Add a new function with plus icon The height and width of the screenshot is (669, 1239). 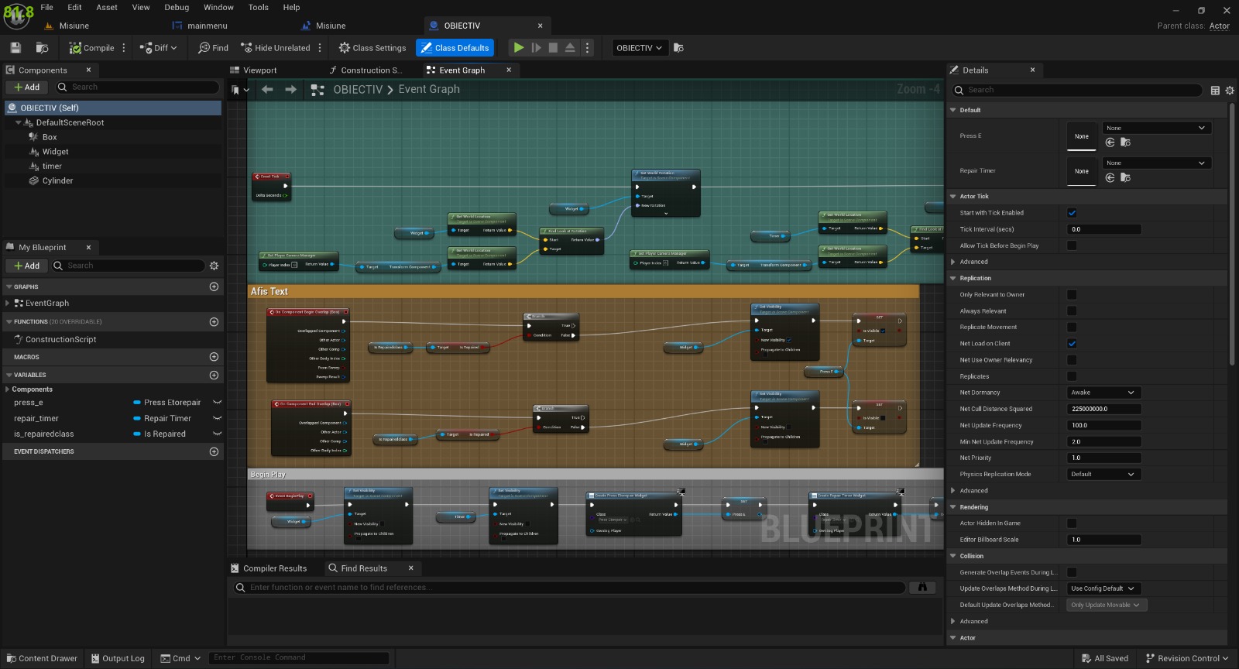214,321
